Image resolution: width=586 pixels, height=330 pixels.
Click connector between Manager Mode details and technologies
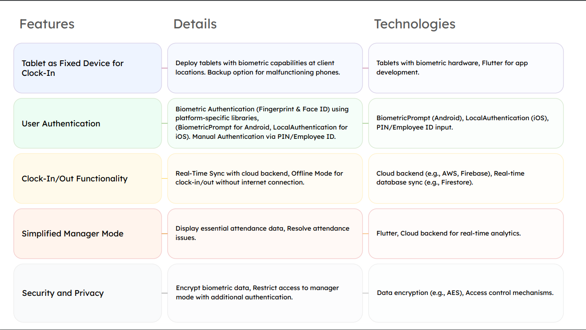click(365, 233)
